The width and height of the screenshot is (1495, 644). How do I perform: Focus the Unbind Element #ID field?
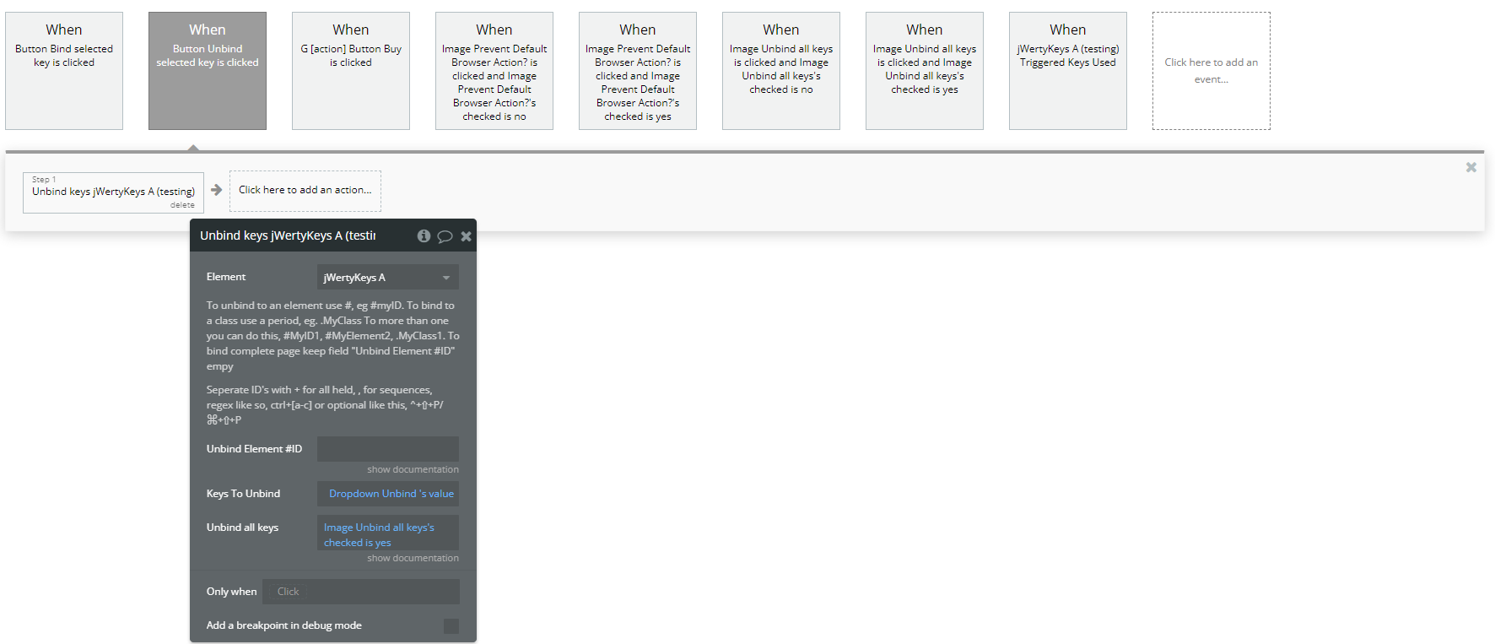[388, 449]
